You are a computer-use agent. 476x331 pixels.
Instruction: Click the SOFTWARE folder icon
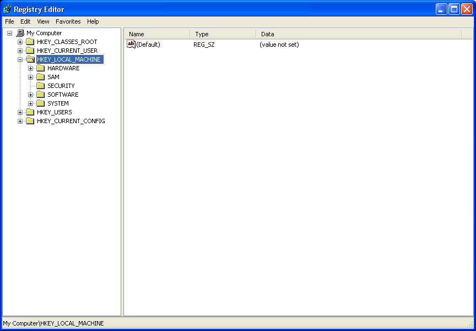41,95
